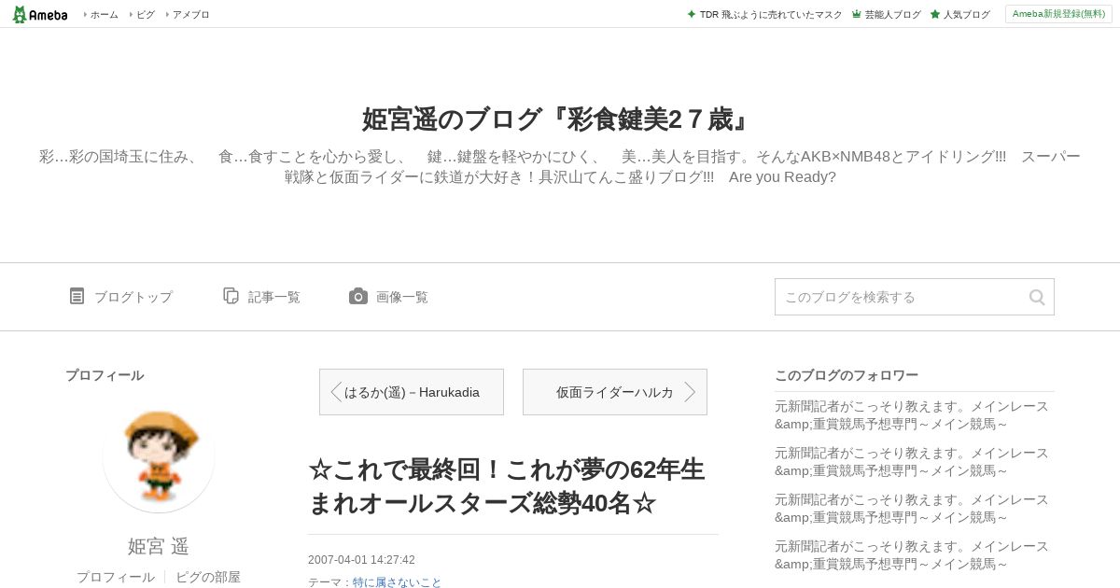Click the プロフィール sidebar heading

coord(105,375)
